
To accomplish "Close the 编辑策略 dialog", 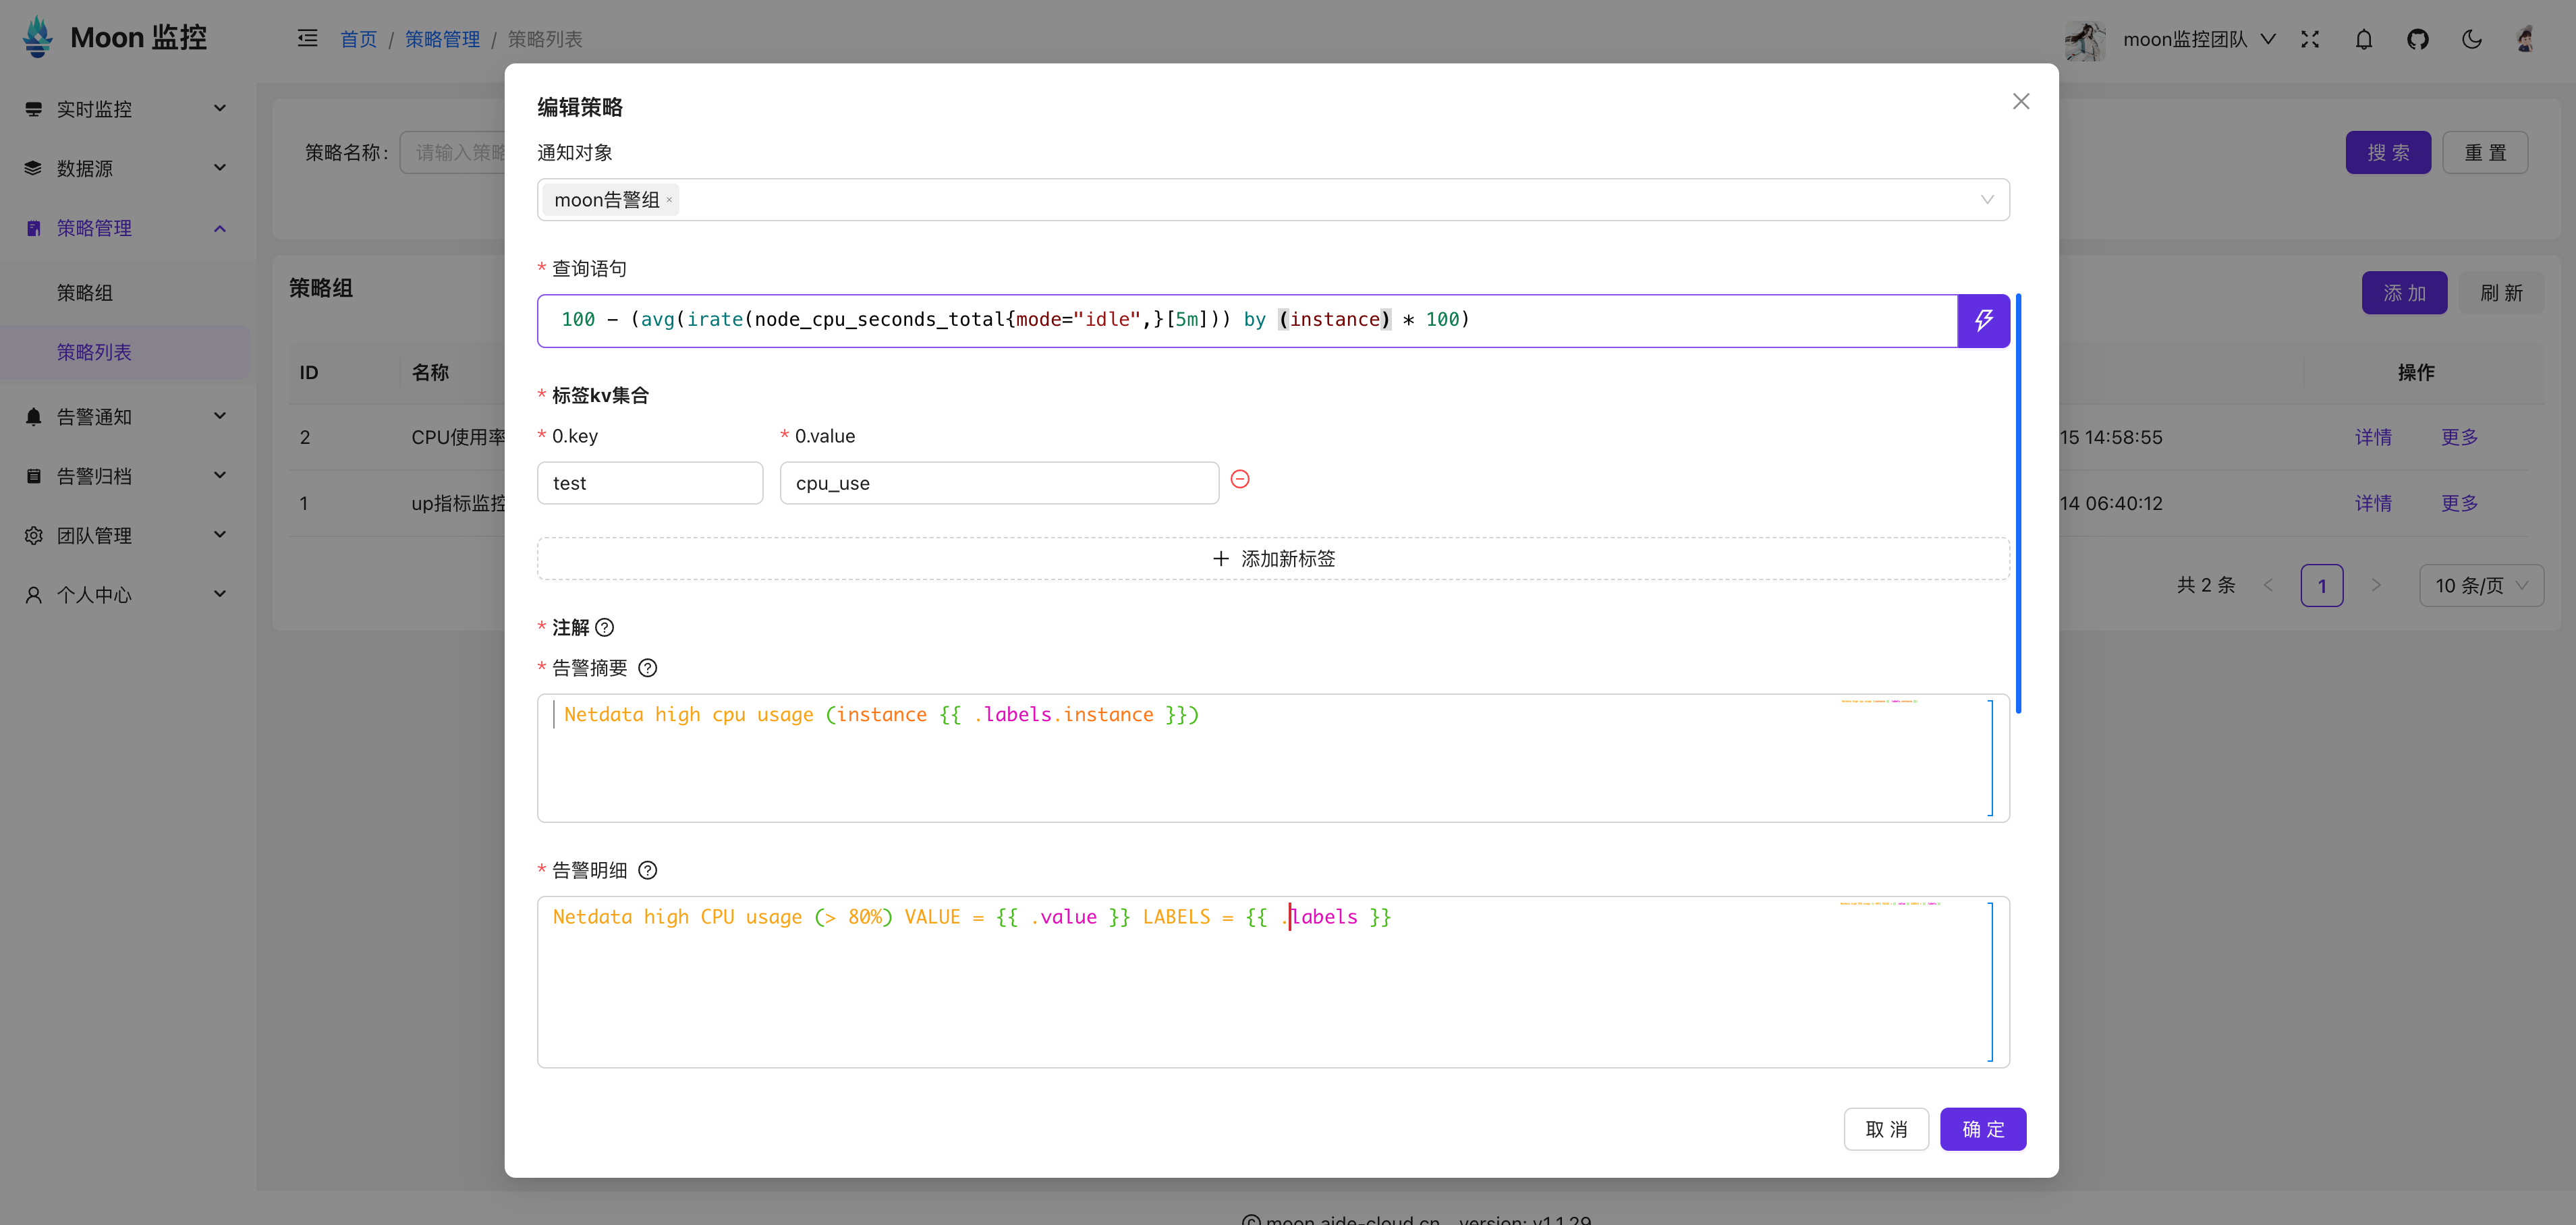I will pos(2021,101).
